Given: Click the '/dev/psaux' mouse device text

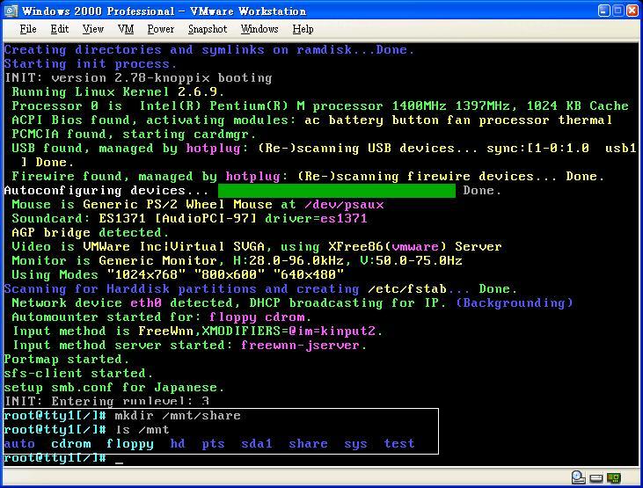Looking at the screenshot, I should (344, 205).
